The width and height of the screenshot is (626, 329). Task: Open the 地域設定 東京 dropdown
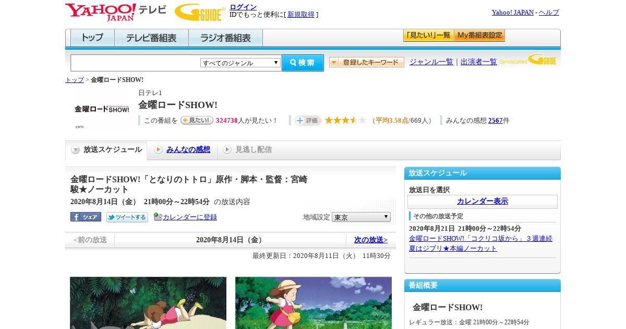pyautogui.click(x=361, y=217)
